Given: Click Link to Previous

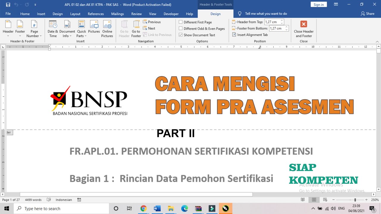Looking at the screenshot, I should coord(157,35).
